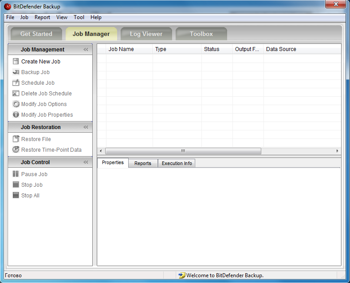This screenshot has width=350, height=283.
Task: Click Restore Time-Point Data link text
Action: coord(51,149)
